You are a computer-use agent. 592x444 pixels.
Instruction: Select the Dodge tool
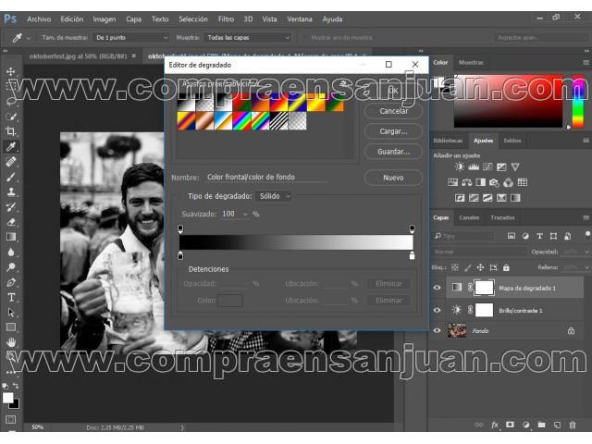tap(10, 267)
